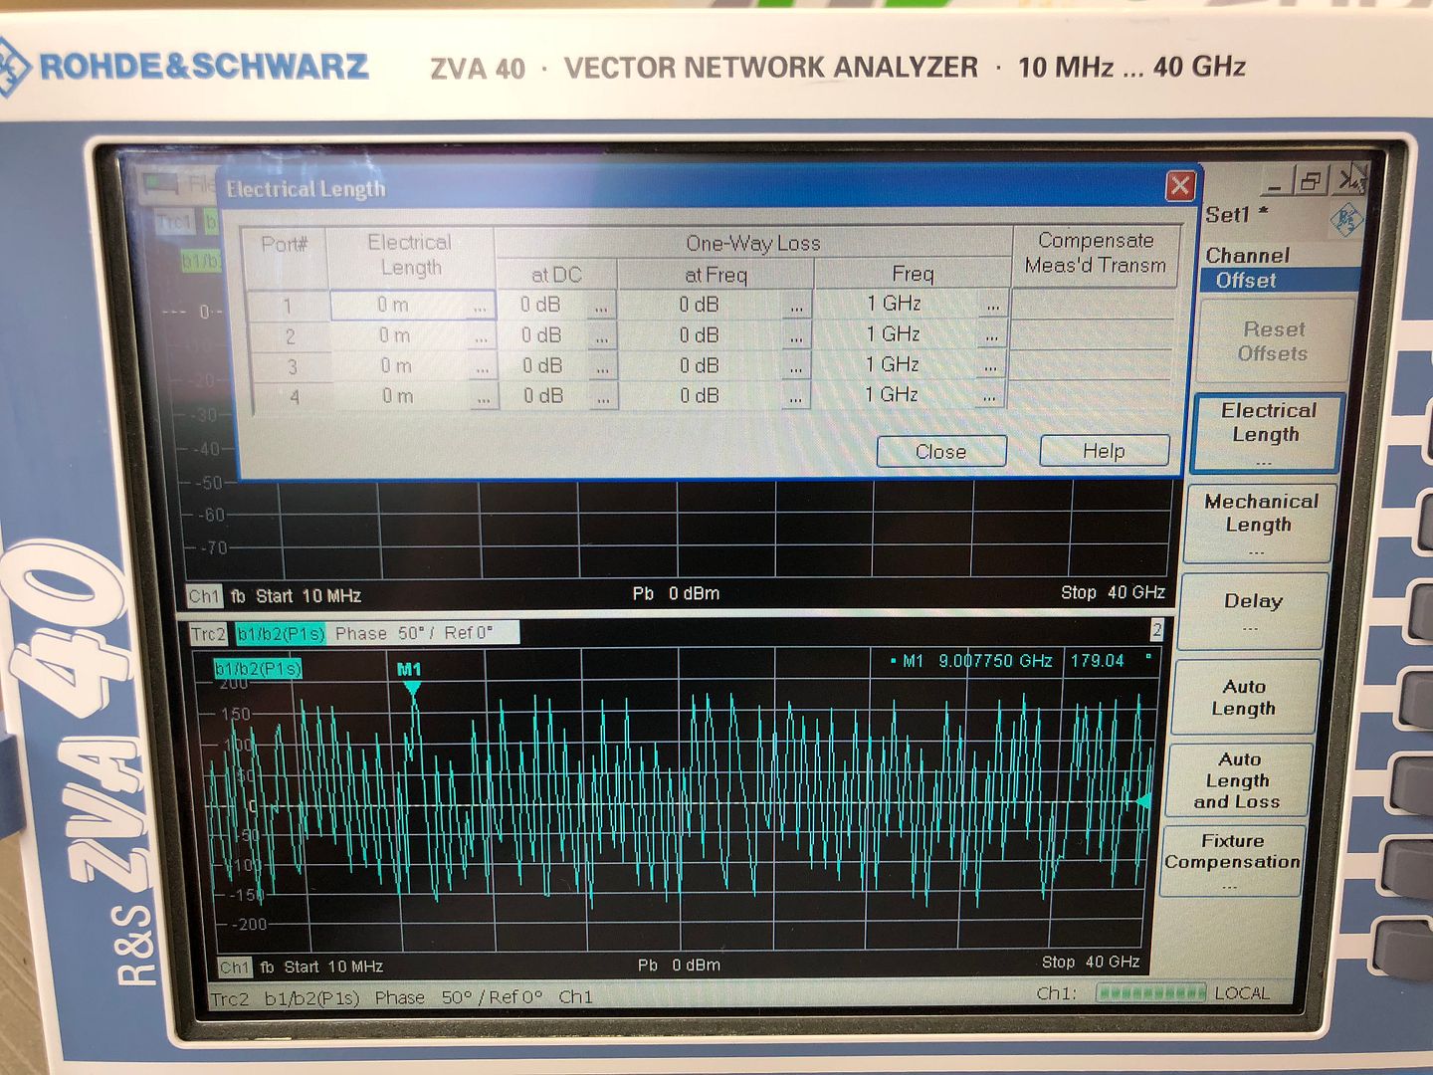Click the Stop 40 GHz label in the upper diagram
This screenshot has width=1433, height=1075.
1113,592
